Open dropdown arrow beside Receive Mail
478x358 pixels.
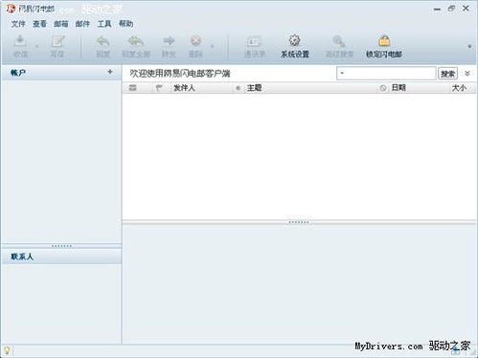point(36,46)
